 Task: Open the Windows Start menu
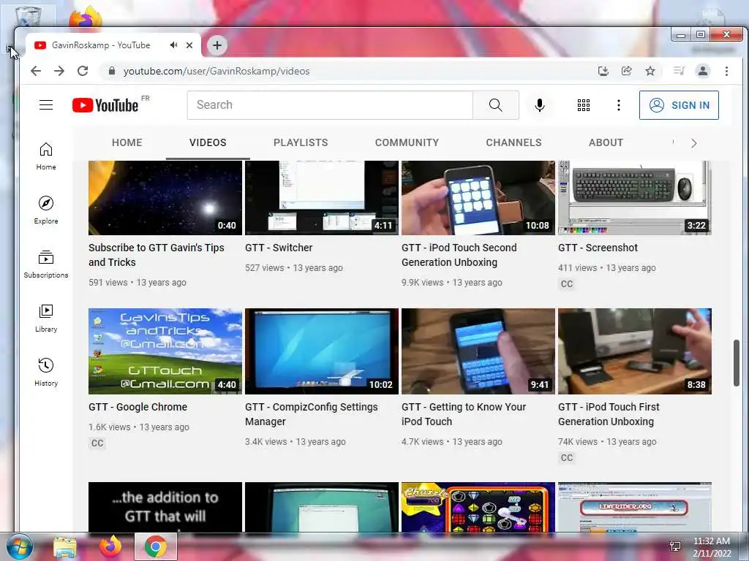click(19, 546)
